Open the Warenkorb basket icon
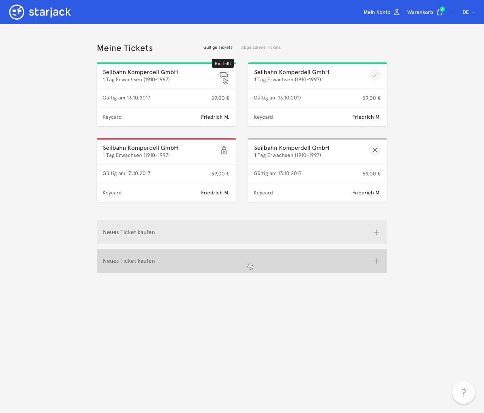Screen dimensions: 484x413 coord(439,12)
